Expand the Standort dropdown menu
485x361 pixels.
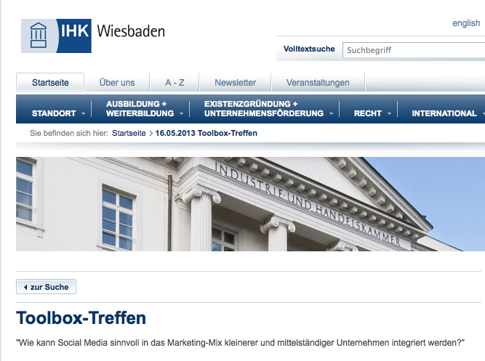tap(58, 113)
